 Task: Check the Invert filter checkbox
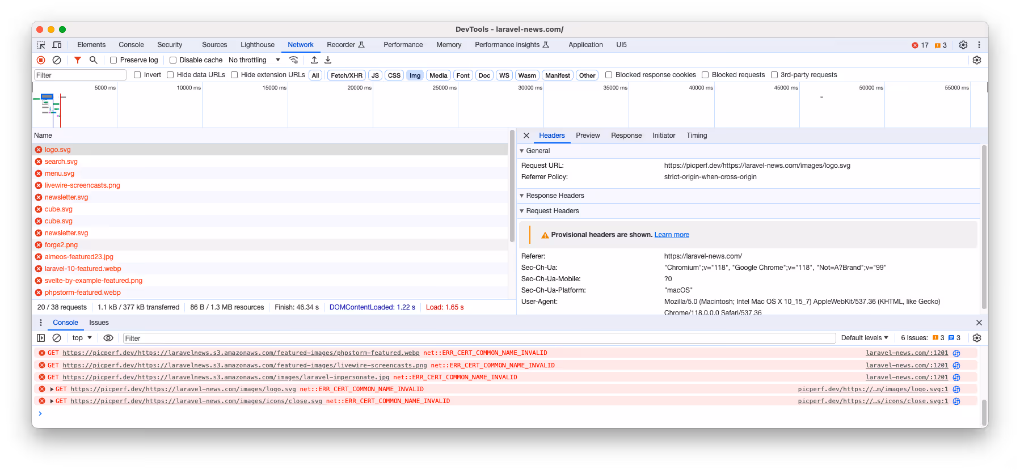point(137,75)
